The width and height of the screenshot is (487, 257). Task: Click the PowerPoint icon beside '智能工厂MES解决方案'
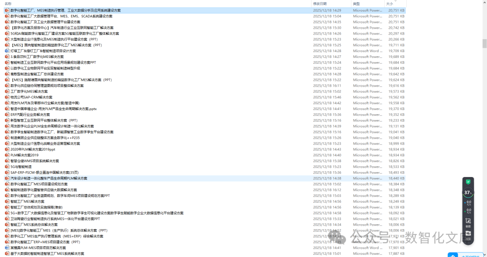tap(7, 202)
